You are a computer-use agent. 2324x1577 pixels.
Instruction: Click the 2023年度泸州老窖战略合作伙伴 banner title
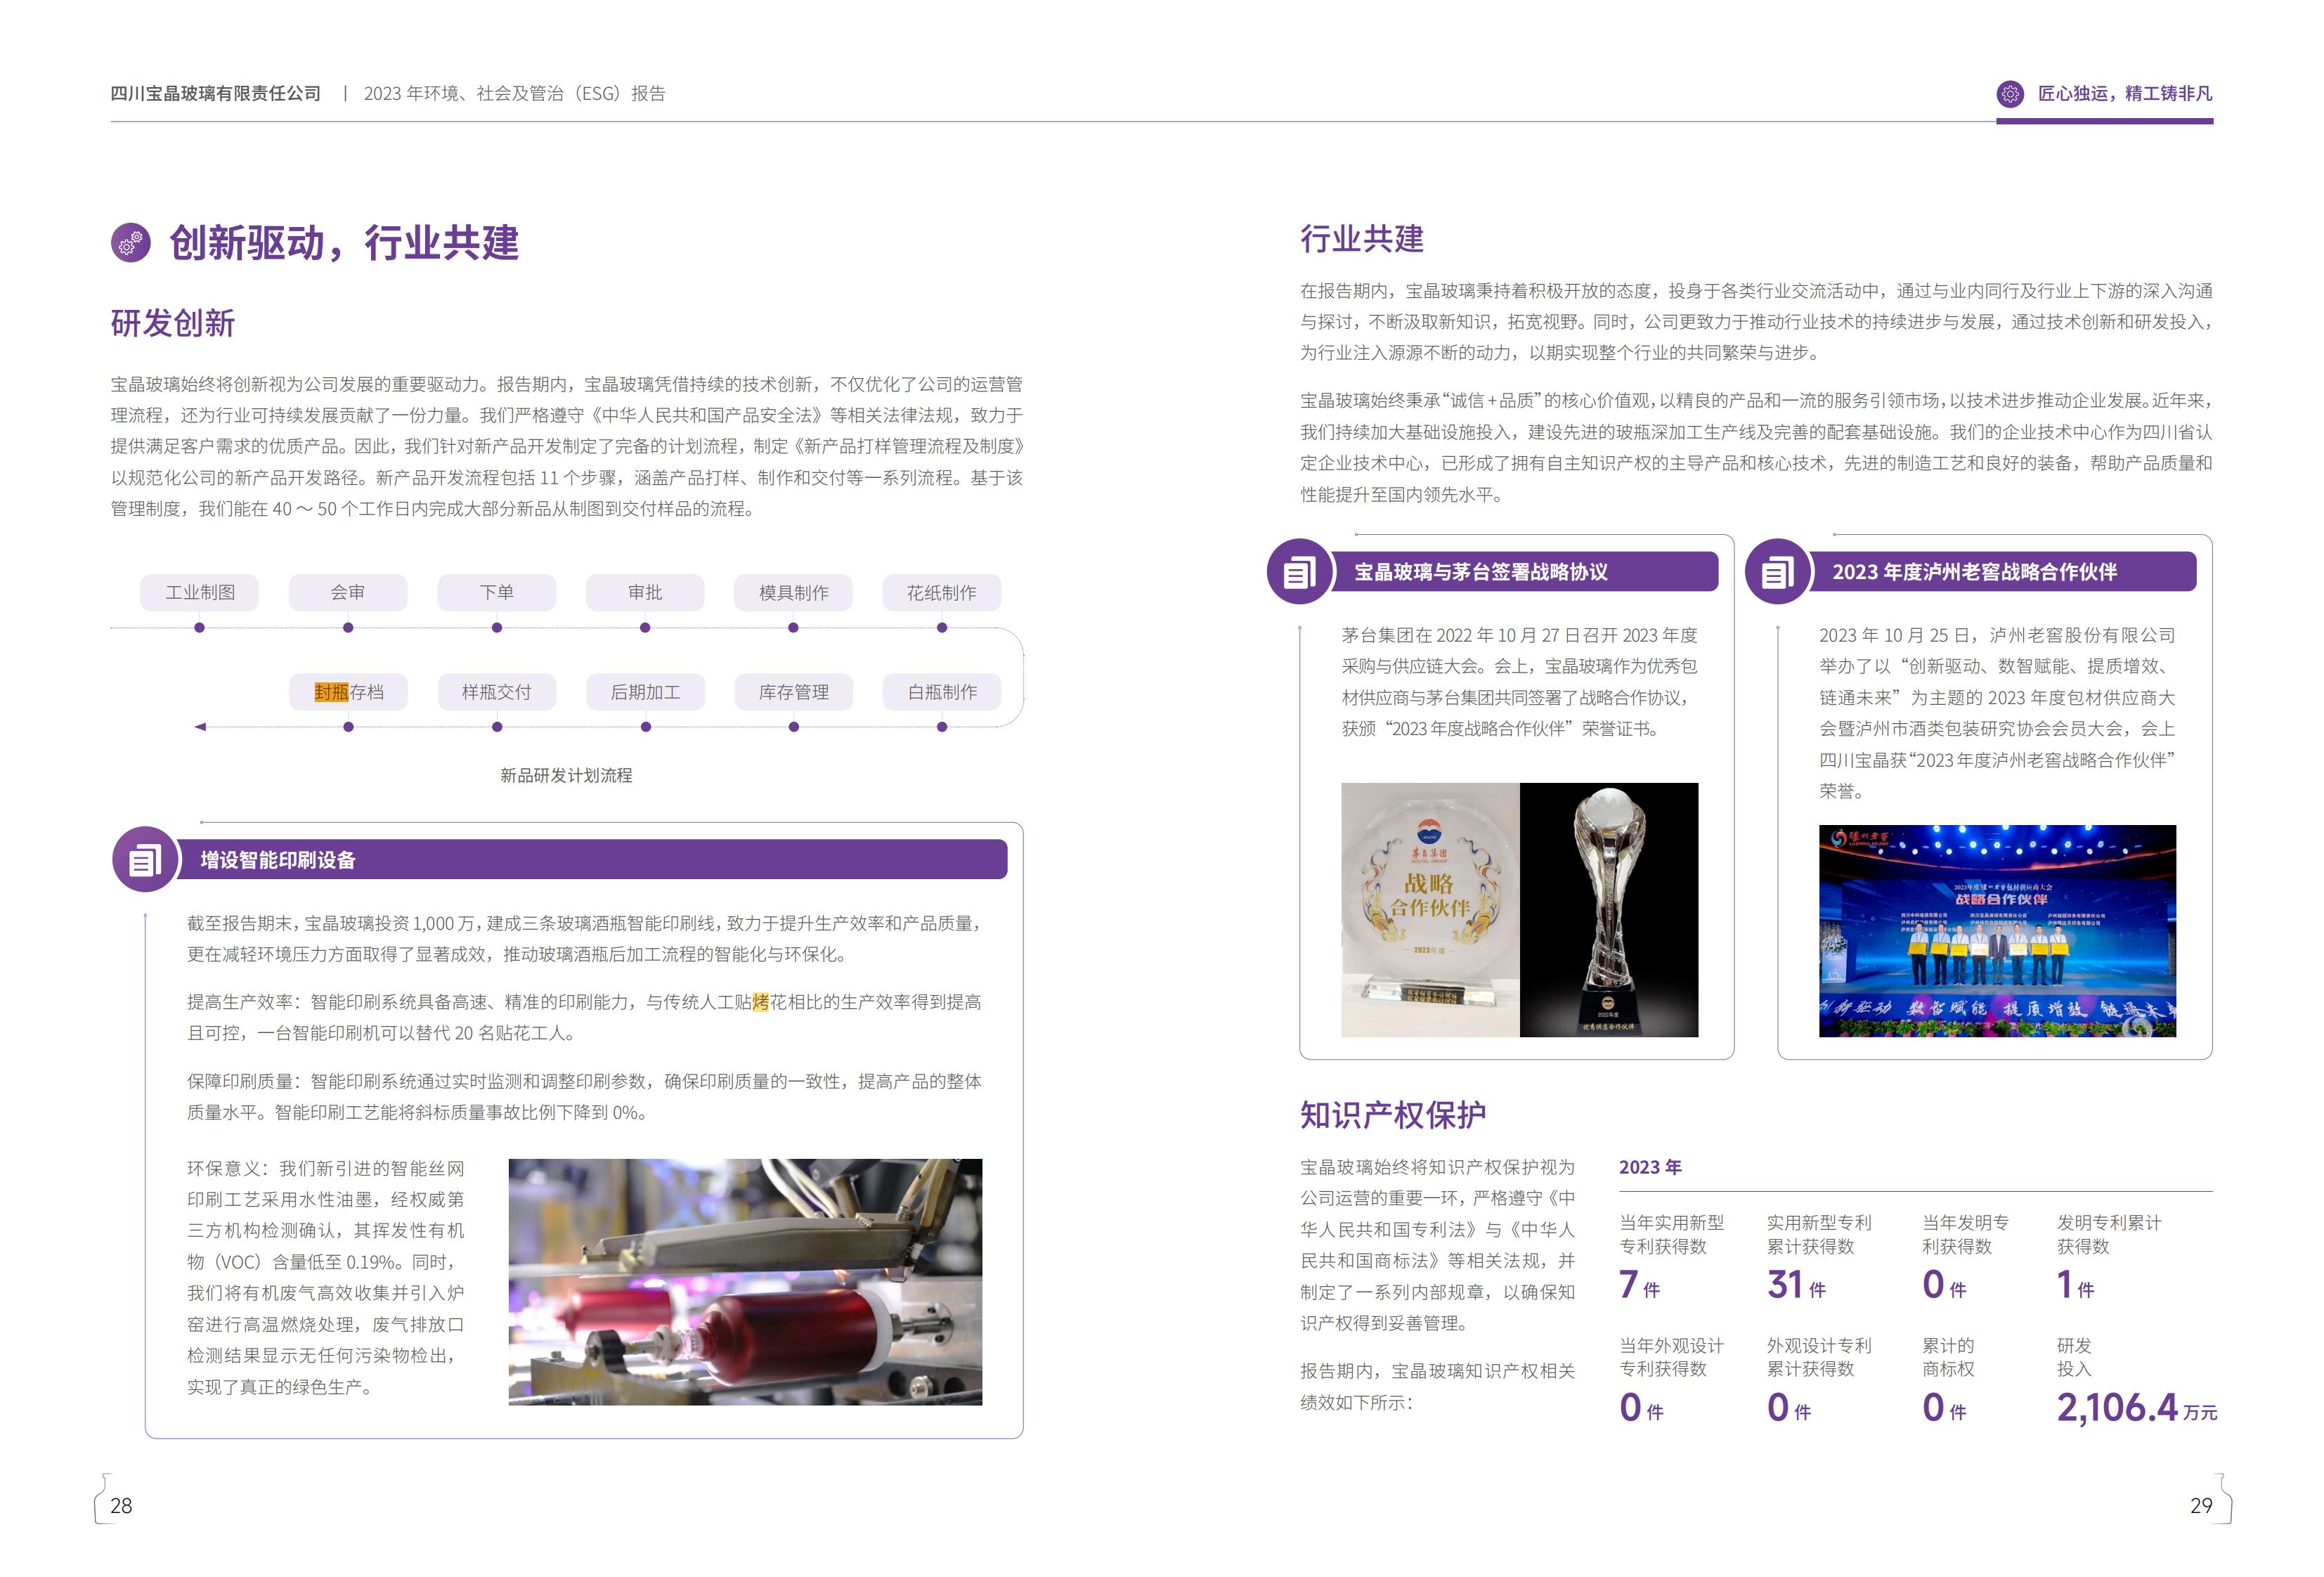click(1974, 572)
